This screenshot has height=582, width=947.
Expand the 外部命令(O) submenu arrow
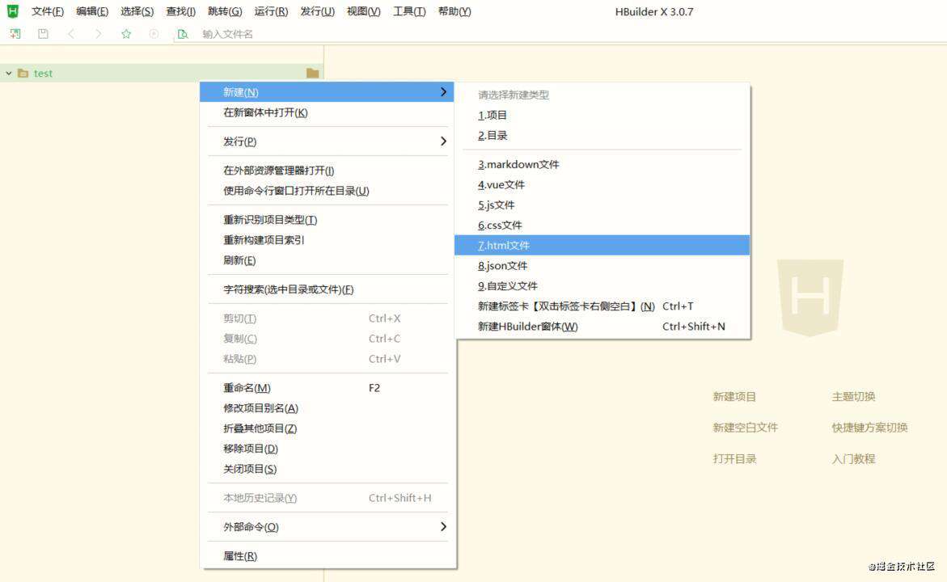(x=443, y=526)
